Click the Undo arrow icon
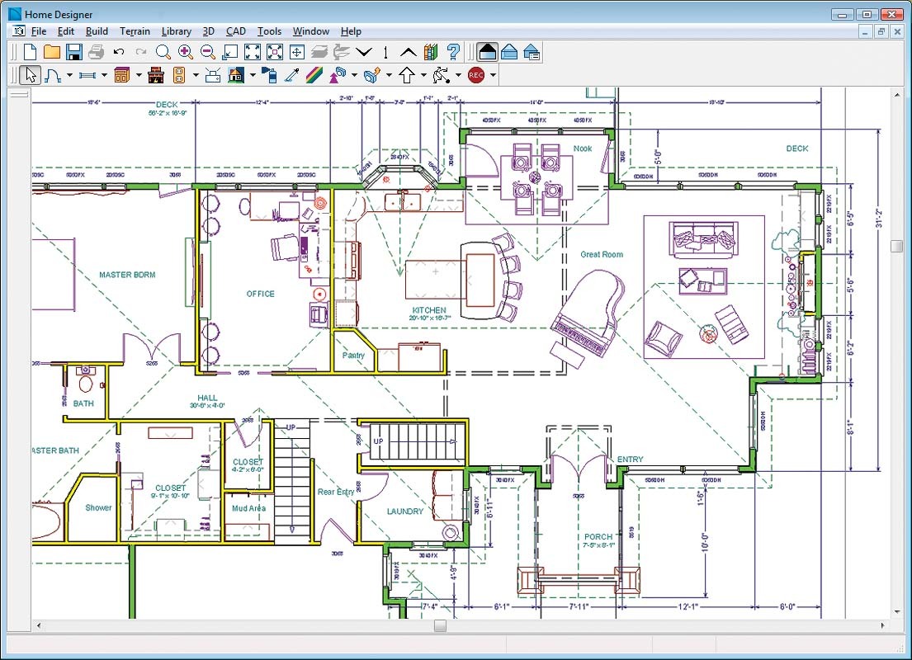 point(118,52)
